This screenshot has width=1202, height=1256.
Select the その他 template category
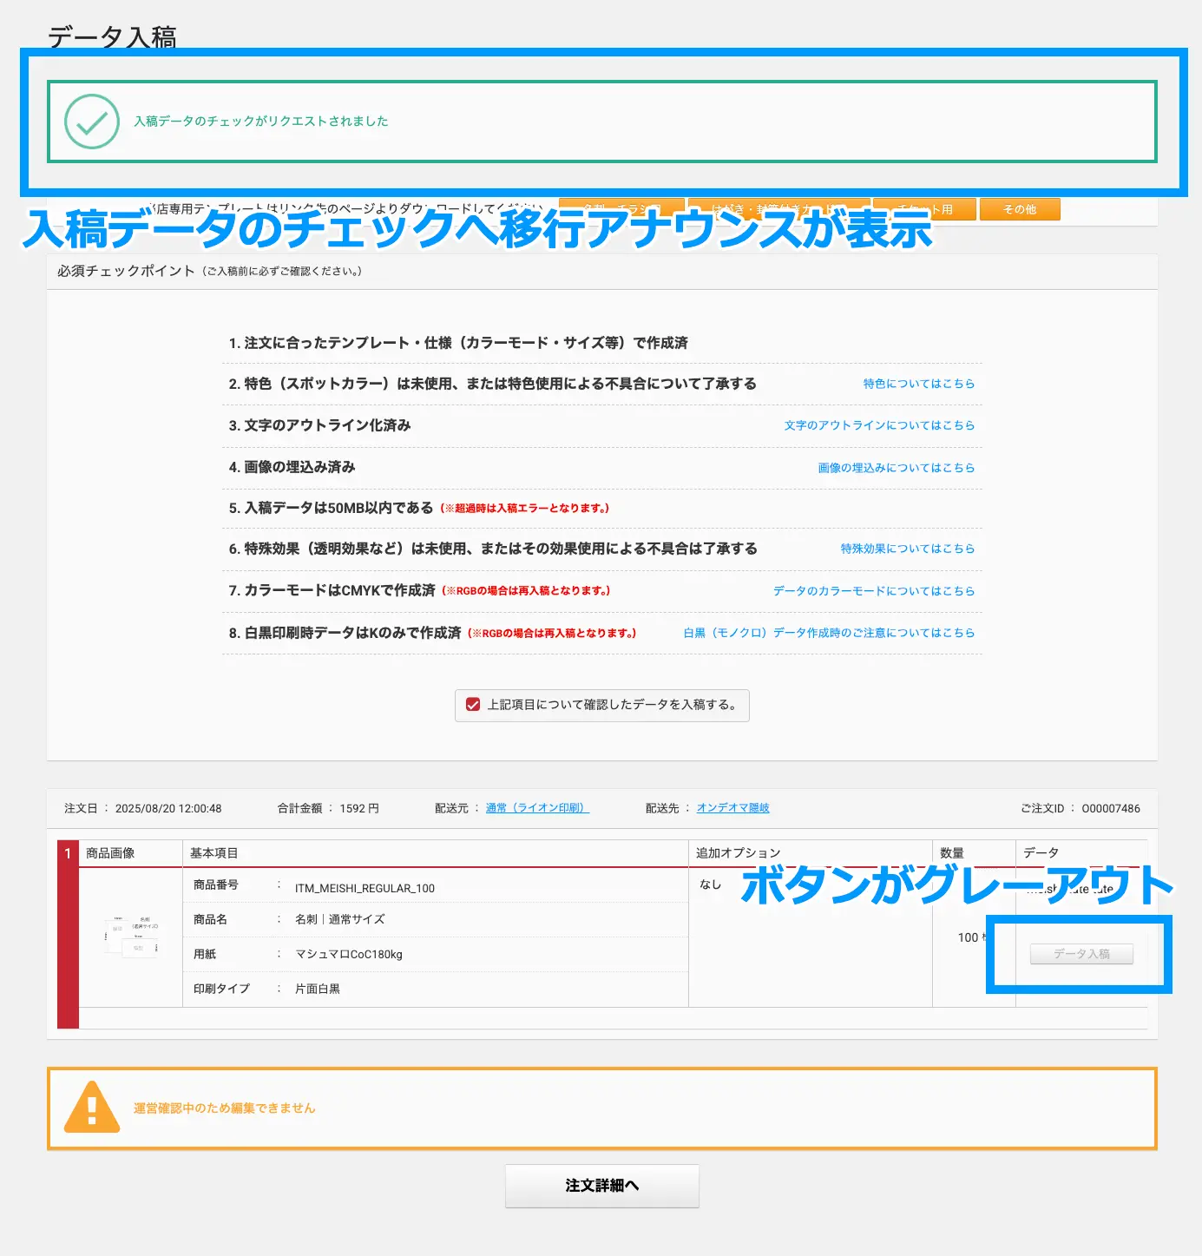point(1020,208)
